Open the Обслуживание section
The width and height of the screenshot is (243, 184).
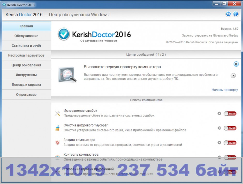(x=26, y=36)
